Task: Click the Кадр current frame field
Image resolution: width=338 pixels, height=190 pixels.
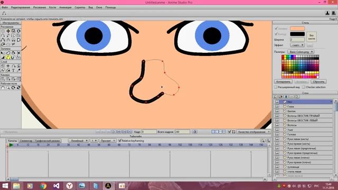Action: pyautogui.click(x=149, y=131)
